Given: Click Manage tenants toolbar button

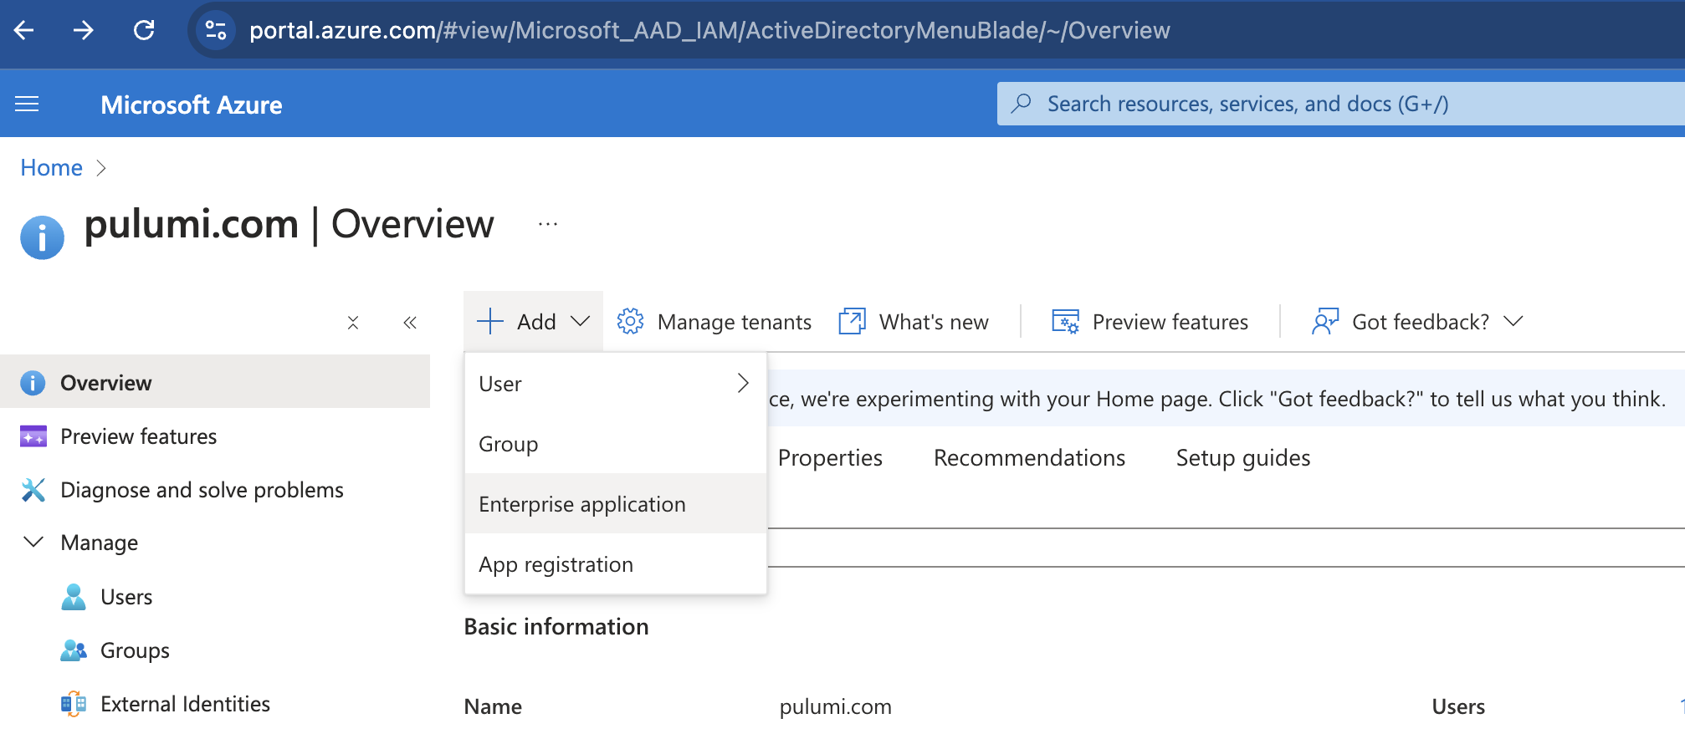Looking at the screenshot, I should pos(714,322).
